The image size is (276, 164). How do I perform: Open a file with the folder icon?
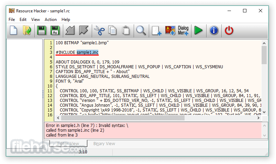pyautogui.click(x=27, y=31)
